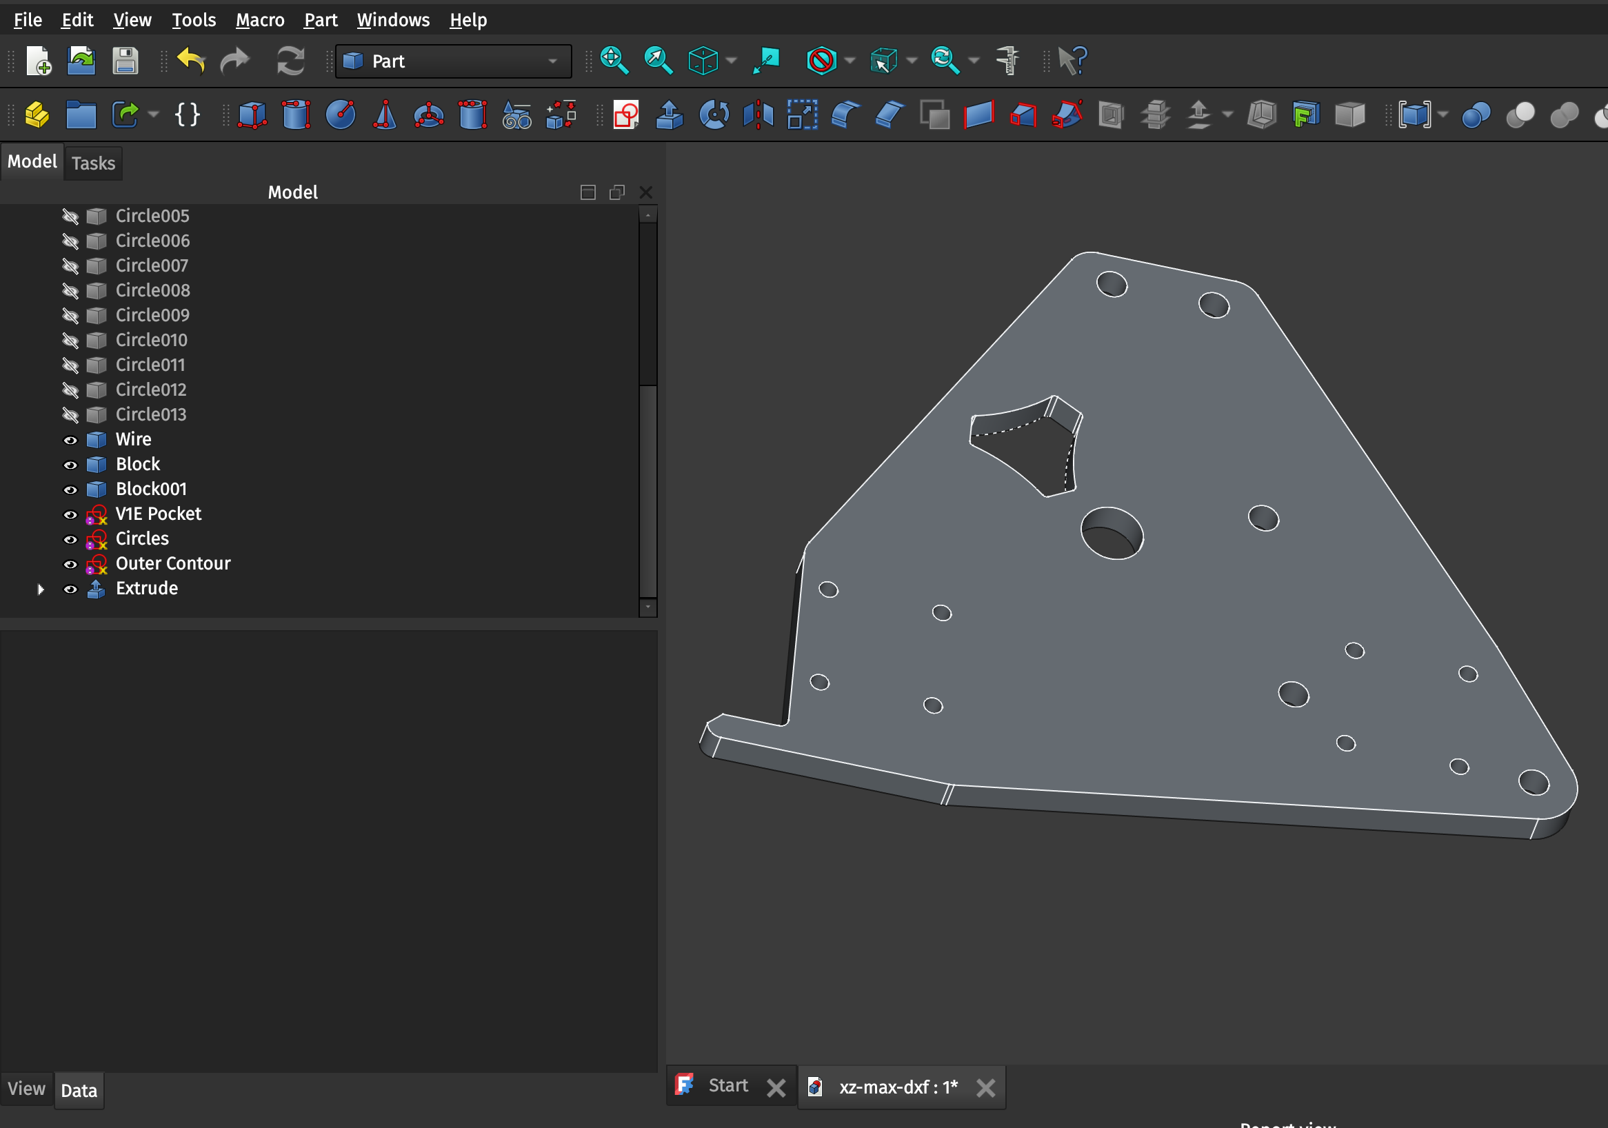Hide the Wire object
Image resolution: width=1608 pixels, height=1128 pixels.
tap(70, 440)
